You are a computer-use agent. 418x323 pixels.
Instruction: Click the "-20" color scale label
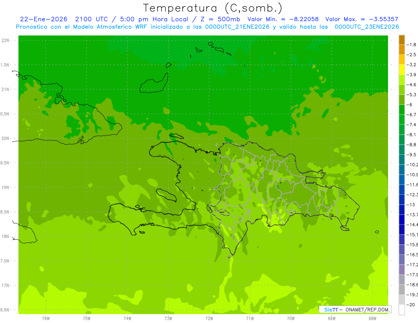point(411,305)
